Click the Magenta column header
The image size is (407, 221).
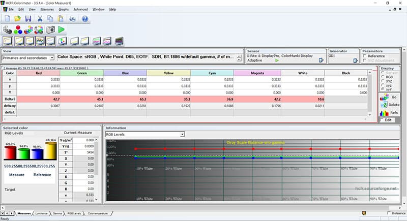pos(257,73)
